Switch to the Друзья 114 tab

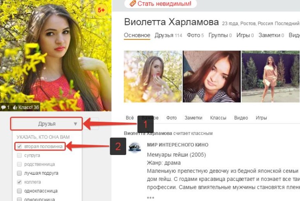tap(168, 35)
